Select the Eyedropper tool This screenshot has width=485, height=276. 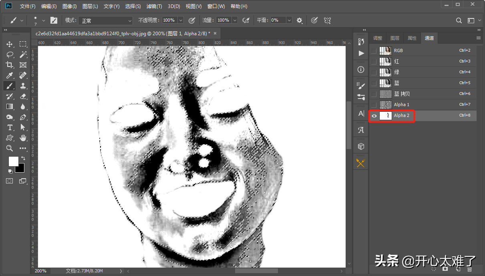pyautogui.click(x=10, y=75)
